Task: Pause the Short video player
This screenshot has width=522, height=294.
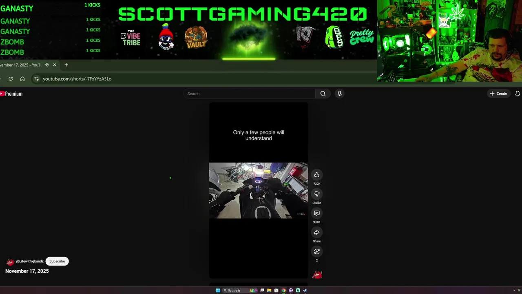Action: (259, 190)
